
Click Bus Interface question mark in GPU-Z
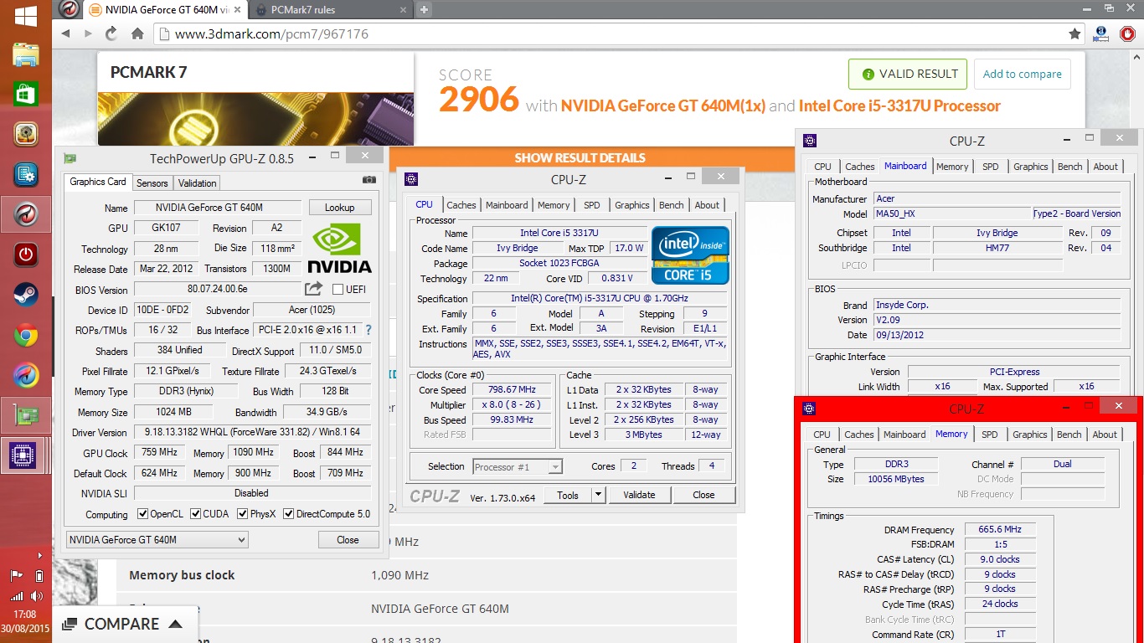click(x=368, y=330)
